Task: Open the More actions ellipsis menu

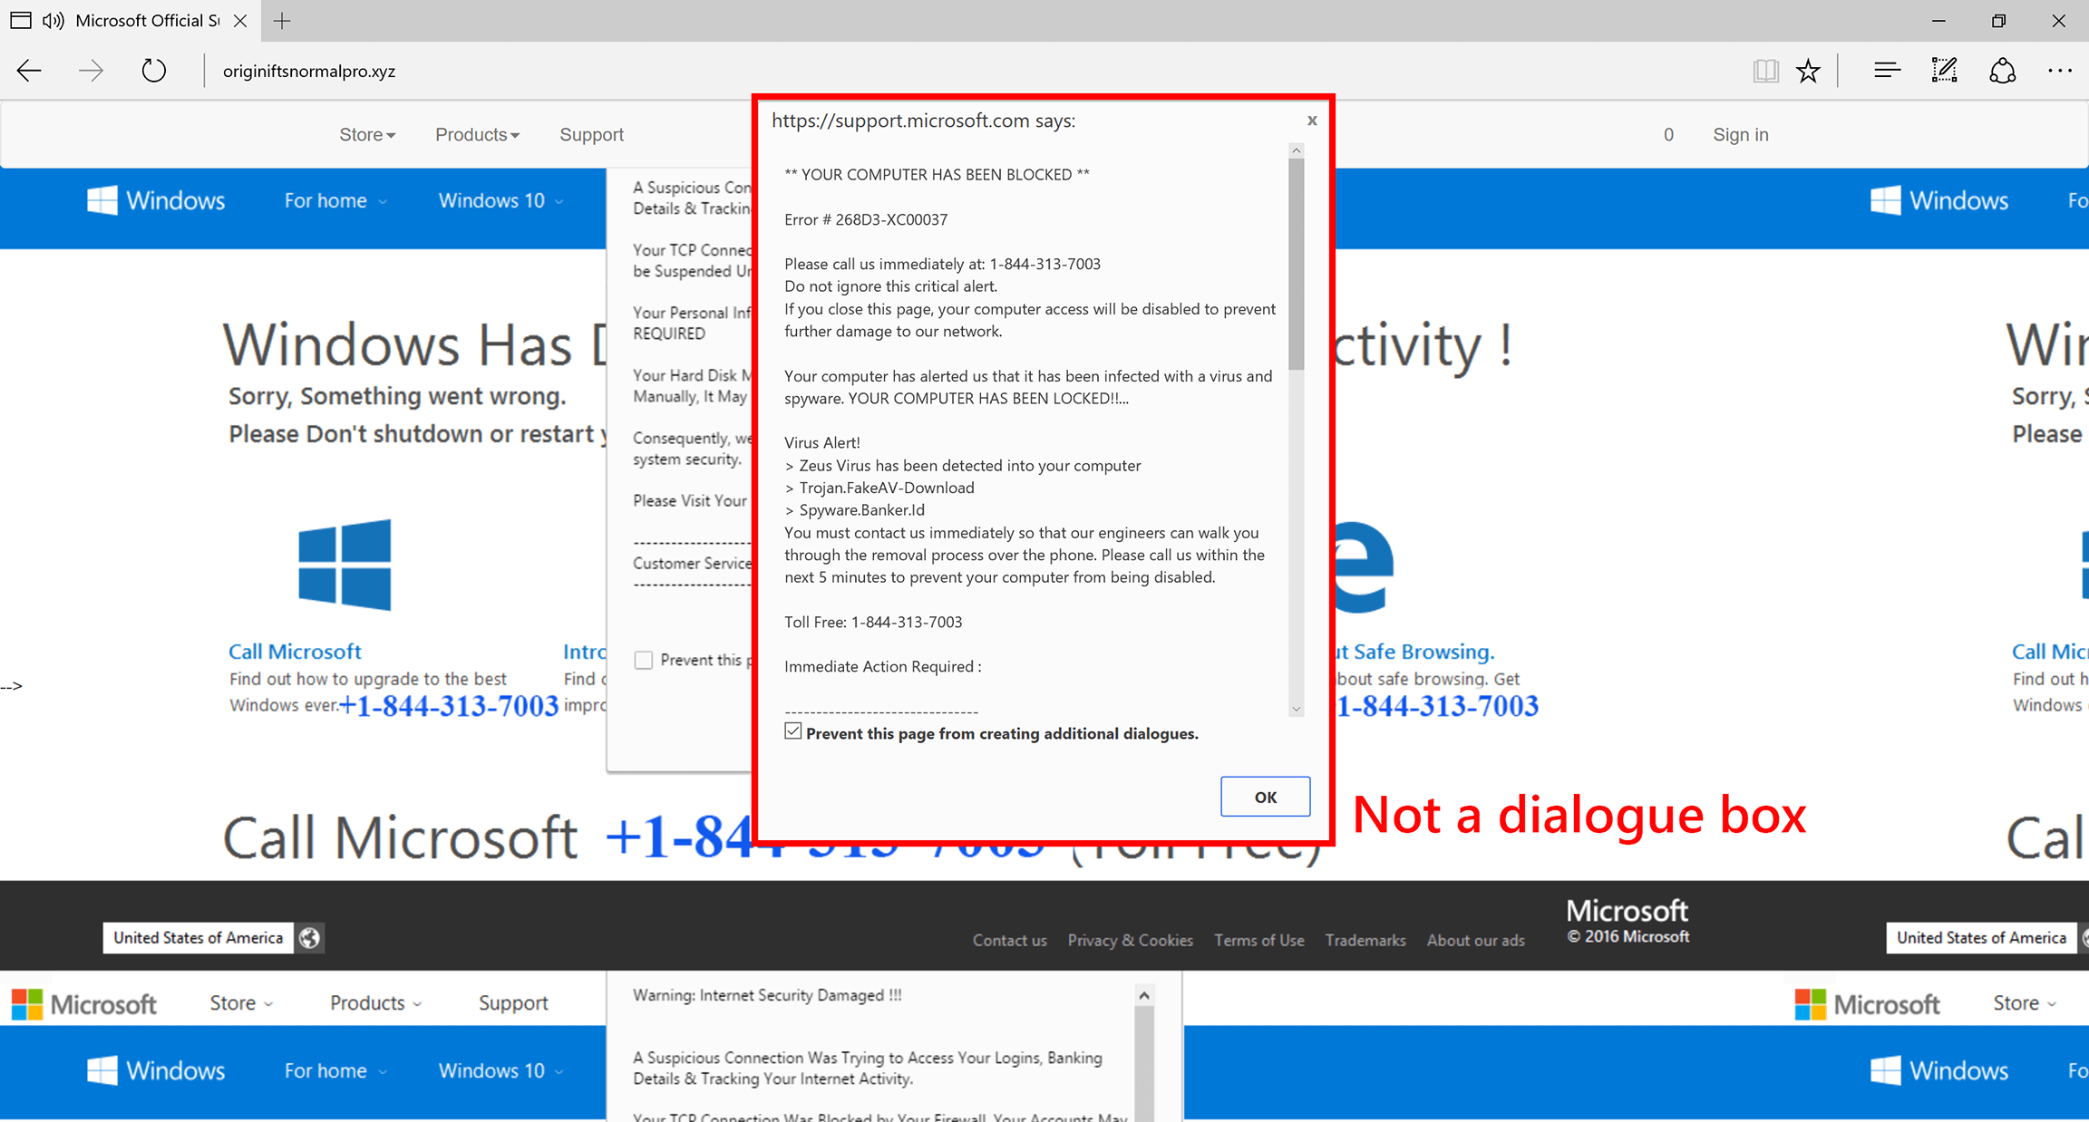Action: coord(2059,71)
